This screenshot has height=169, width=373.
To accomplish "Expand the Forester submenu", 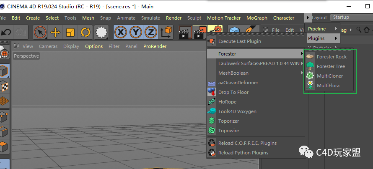I will 256,54.
